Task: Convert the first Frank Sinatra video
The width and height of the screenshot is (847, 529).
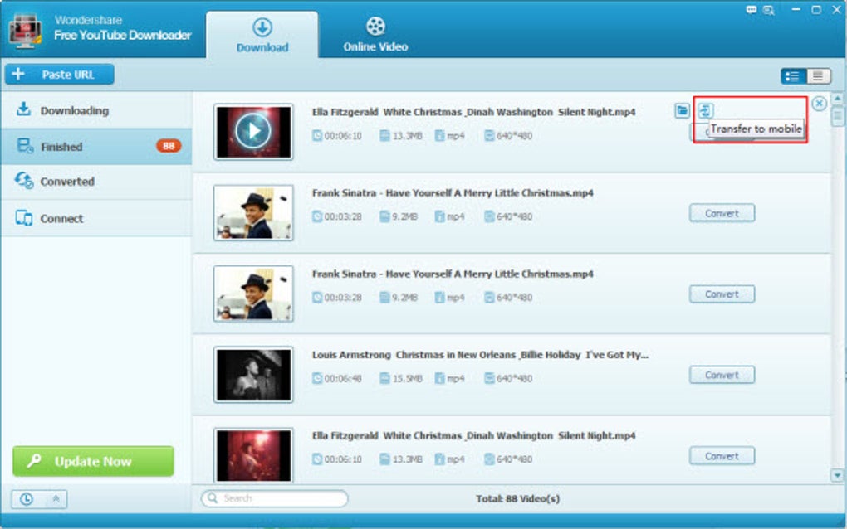Action: 722,213
